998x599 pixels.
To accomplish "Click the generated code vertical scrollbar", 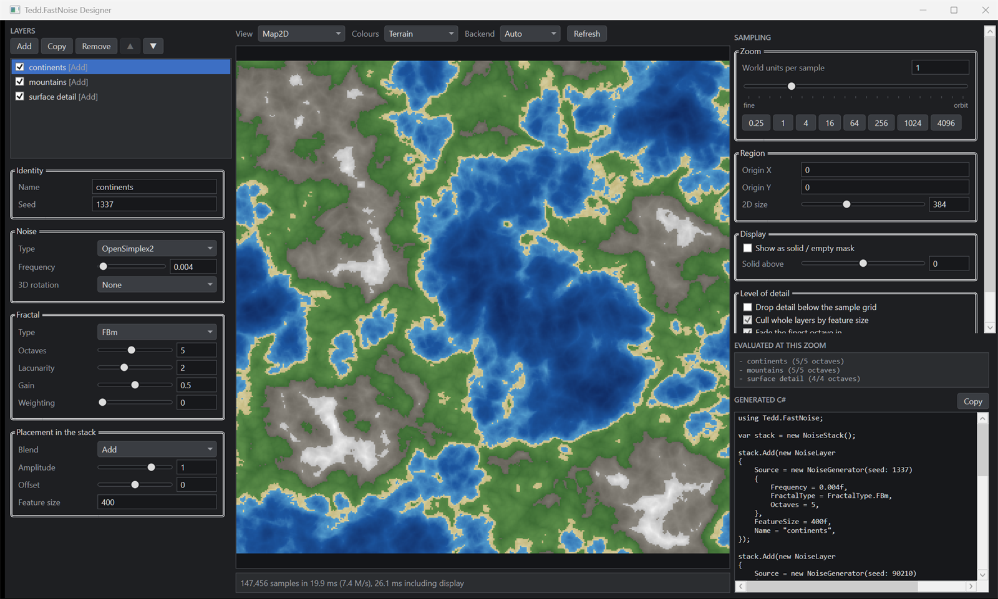I will tap(982, 497).
